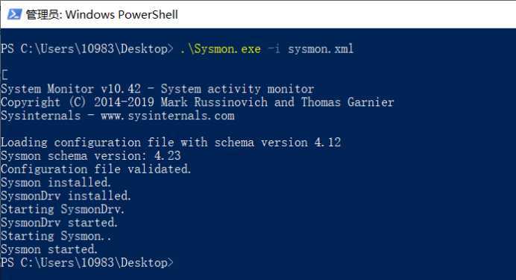The height and width of the screenshot is (280, 516).
Task: Click the 'sysmon.xml' argument text
Action: click(x=321, y=49)
